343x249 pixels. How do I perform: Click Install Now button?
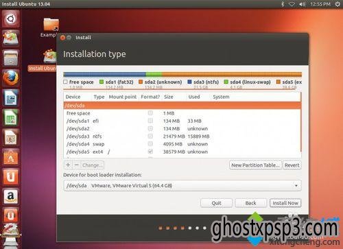coord(285,203)
